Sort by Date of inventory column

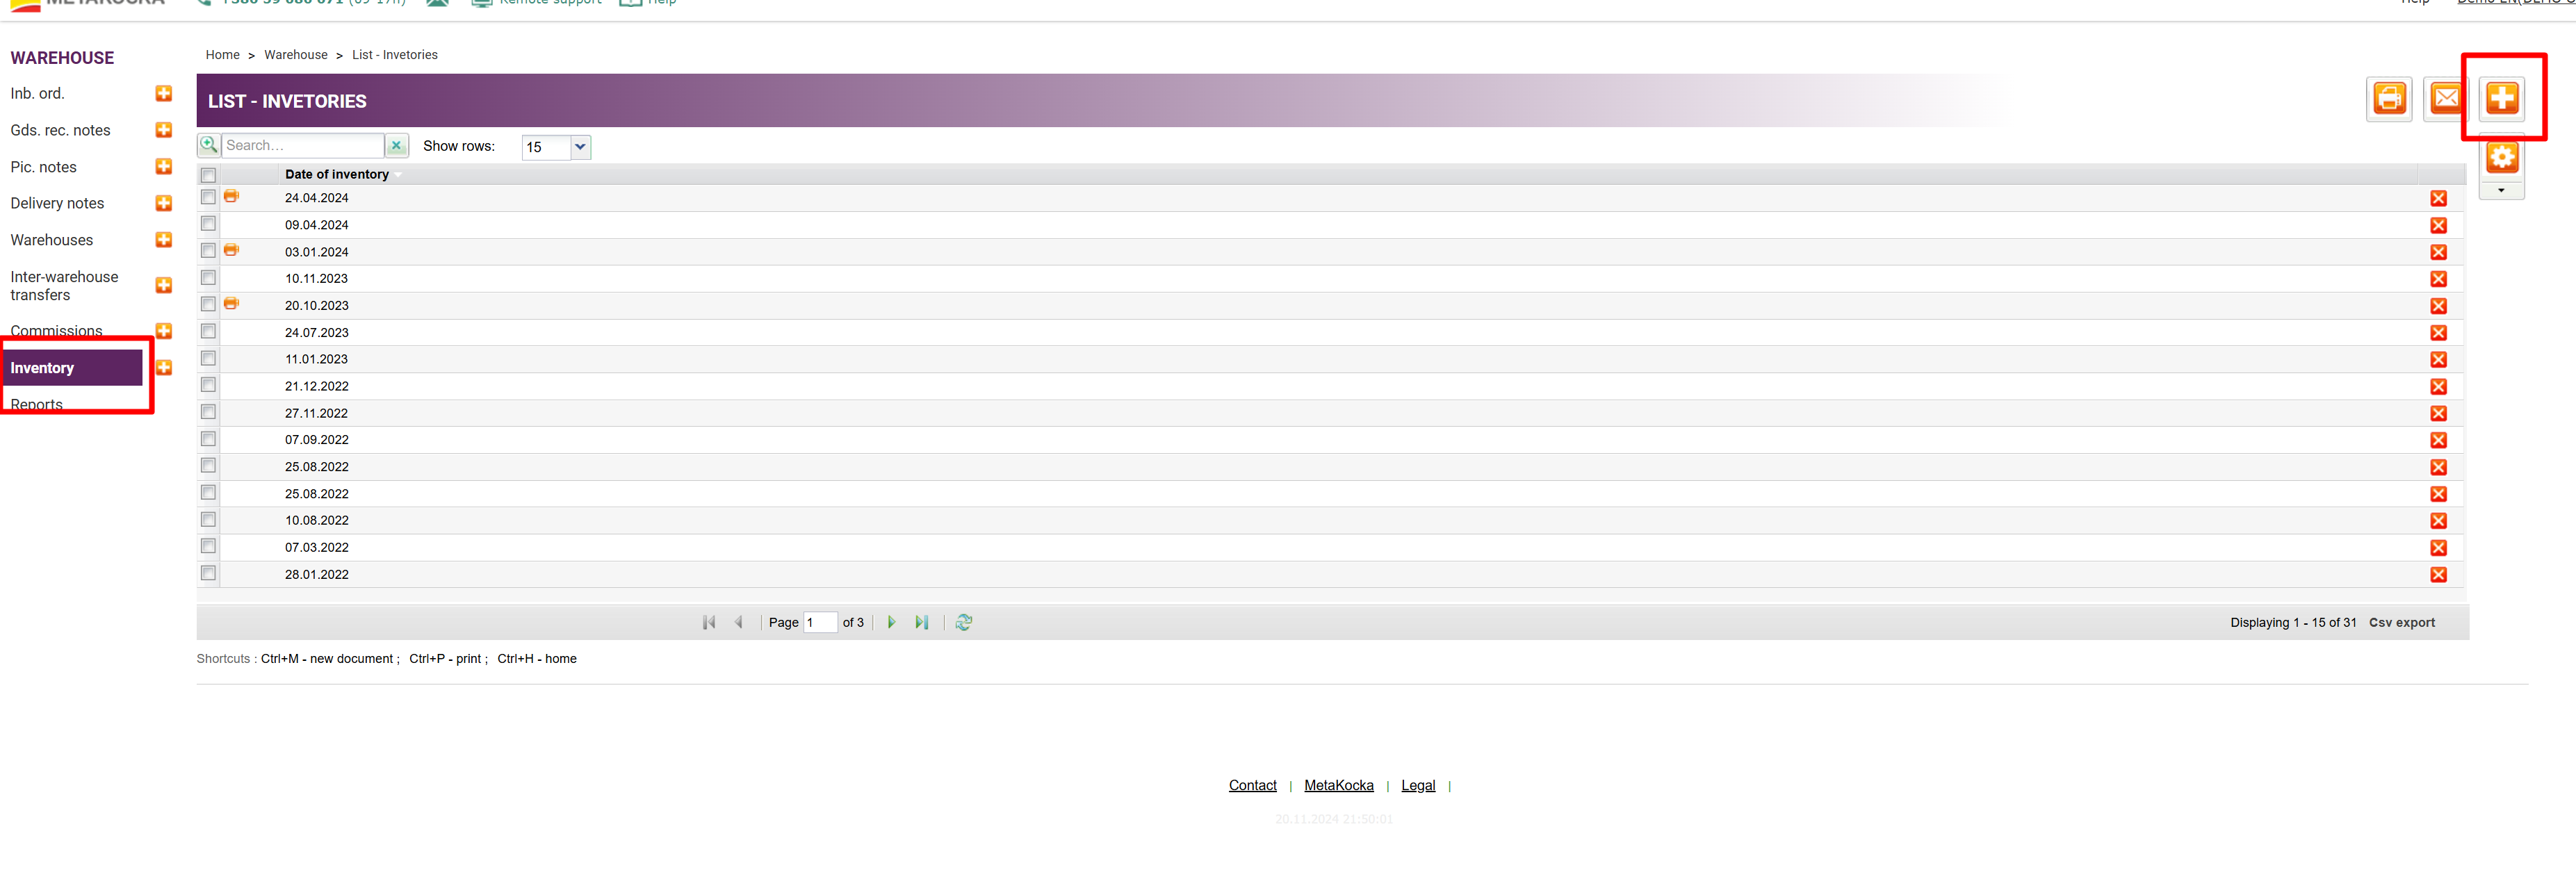click(x=337, y=174)
